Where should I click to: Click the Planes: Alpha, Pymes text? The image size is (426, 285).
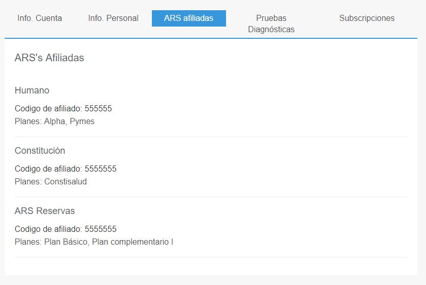click(x=55, y=122)
